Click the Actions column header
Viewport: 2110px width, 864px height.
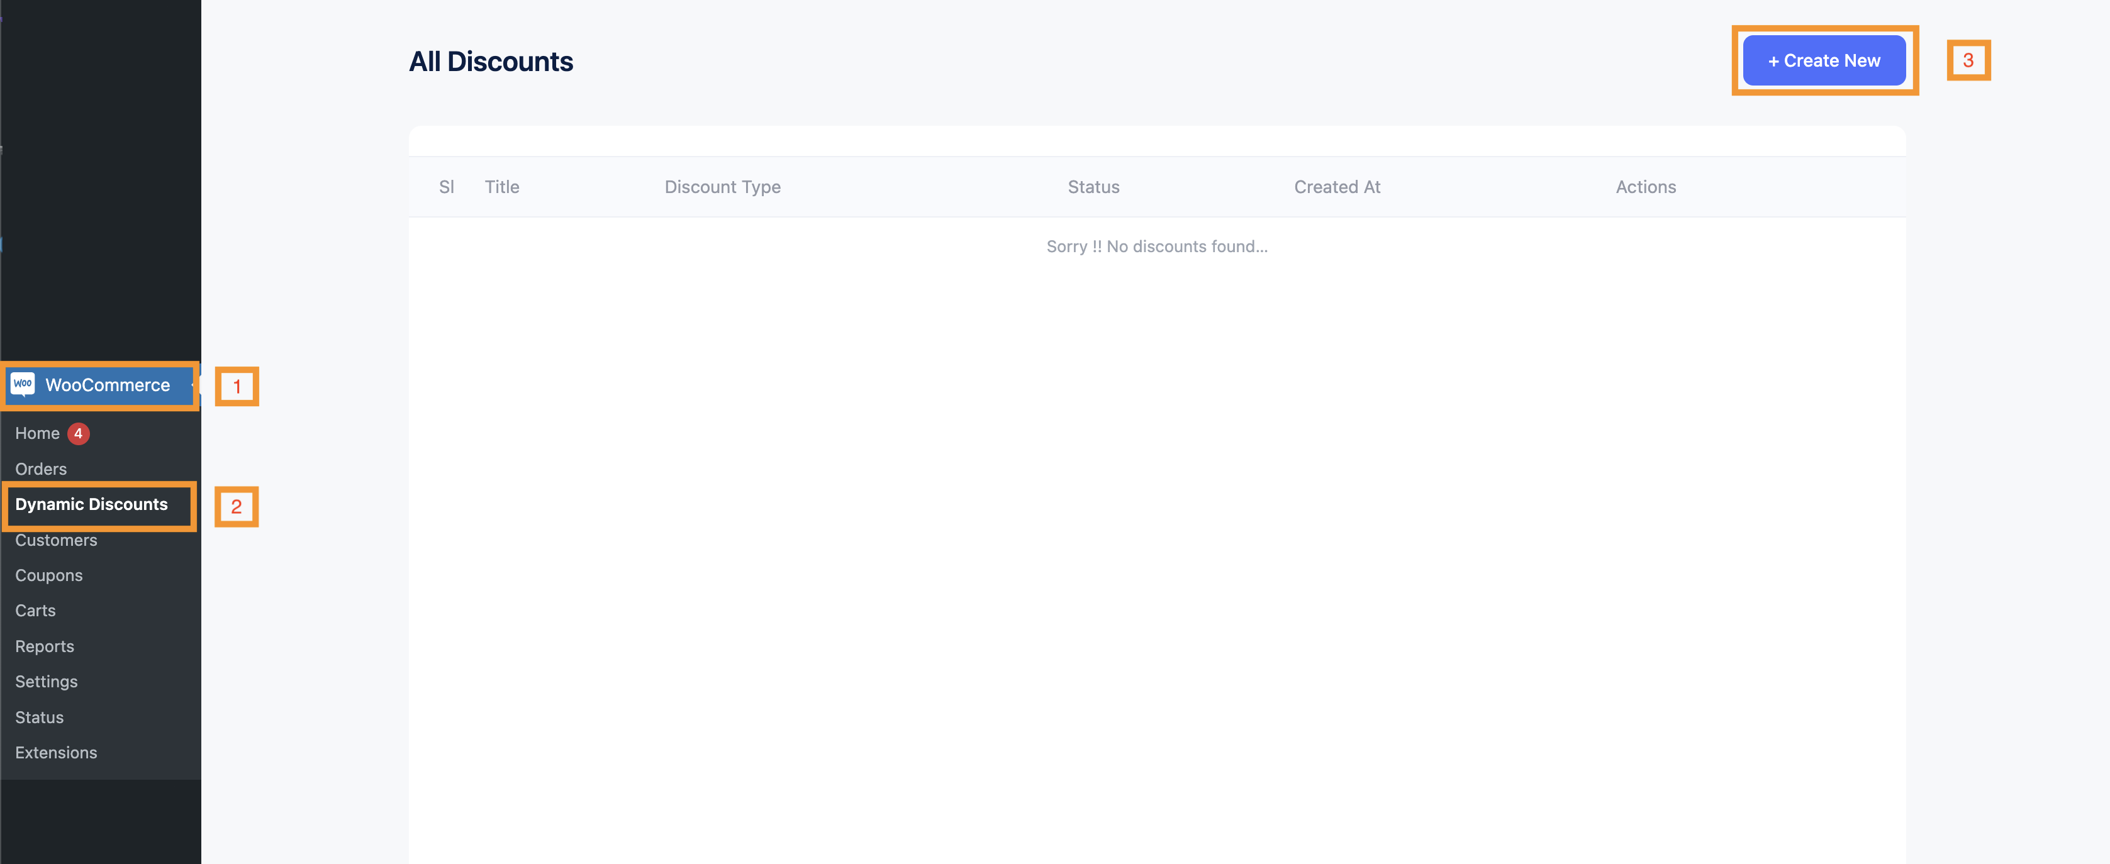coord(1646,187)
